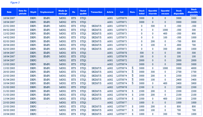Select the Stock initial column header

point(142,12)
